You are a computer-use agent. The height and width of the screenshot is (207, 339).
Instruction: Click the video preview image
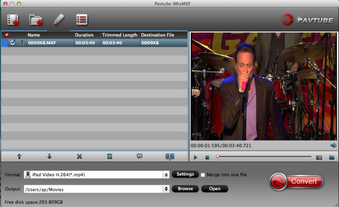pyautogui.click(x=264, y=86)
